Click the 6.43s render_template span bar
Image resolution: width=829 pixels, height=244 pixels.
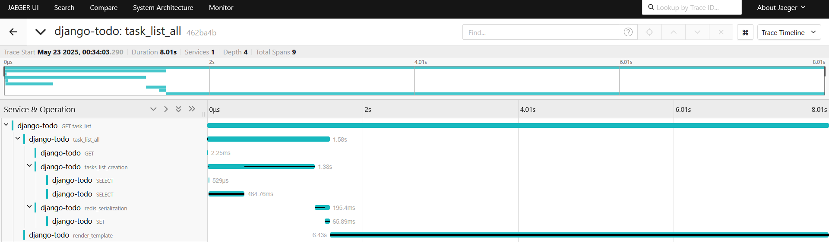(x=579, y=235)
